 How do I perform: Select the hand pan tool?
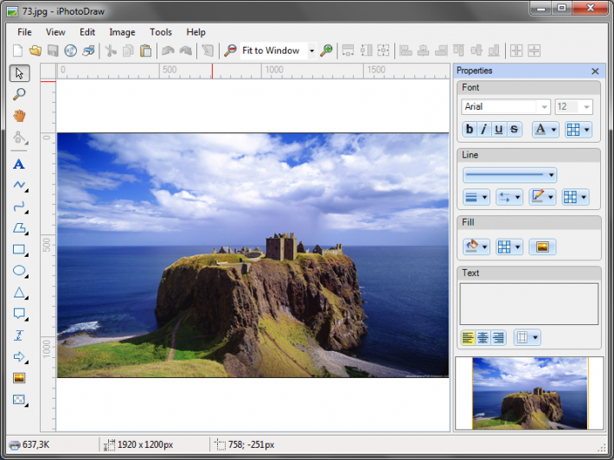[x=19, y=116]
